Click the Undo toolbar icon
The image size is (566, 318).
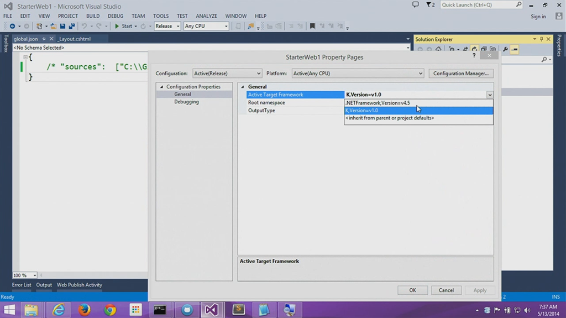(x=84, y=26)
